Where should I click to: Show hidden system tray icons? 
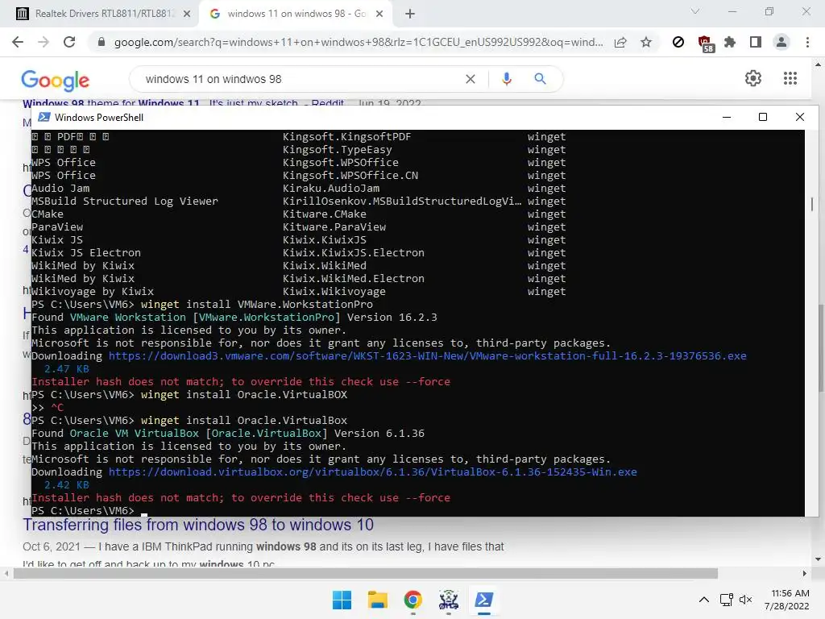(704, 600)
